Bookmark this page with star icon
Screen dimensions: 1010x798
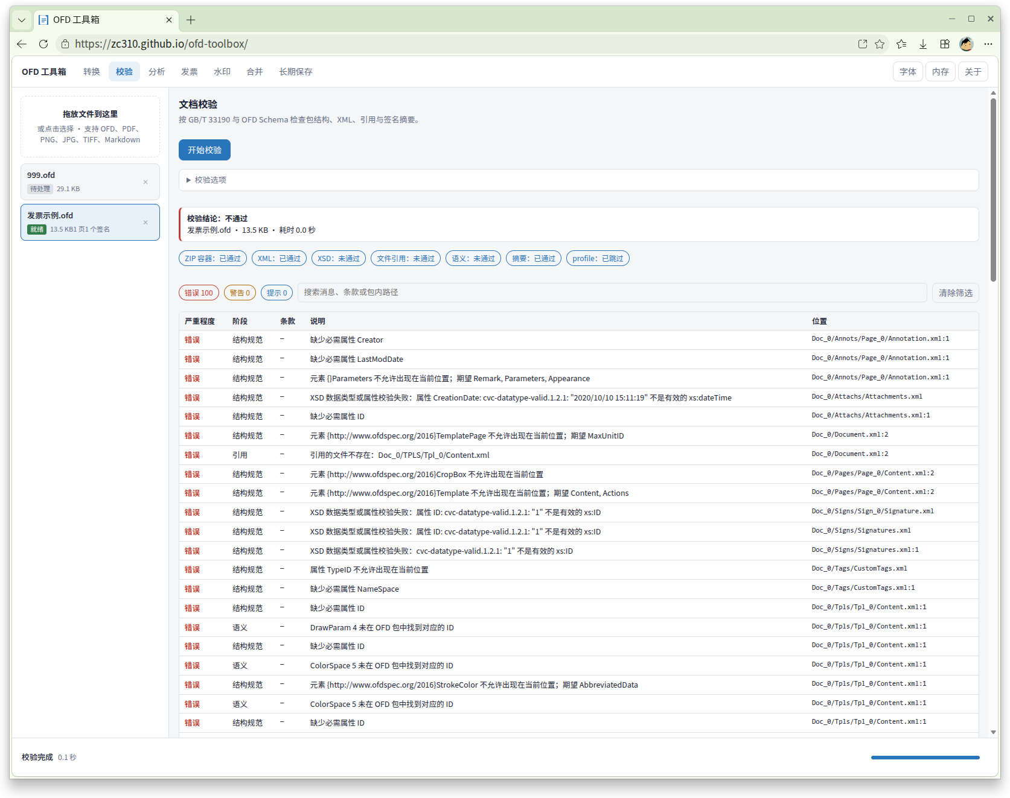coord(880,44)
